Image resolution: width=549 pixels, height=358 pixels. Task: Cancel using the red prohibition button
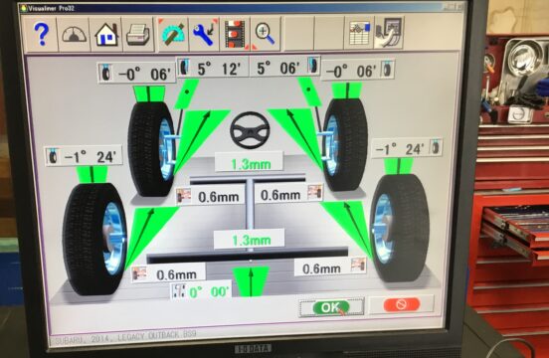(401, 304)
